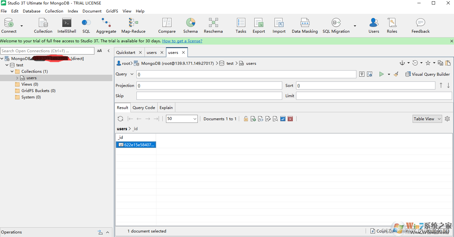
Task: Click the 'How to get a license?' link
Action: pyautogui.click(x=182, y=41)
